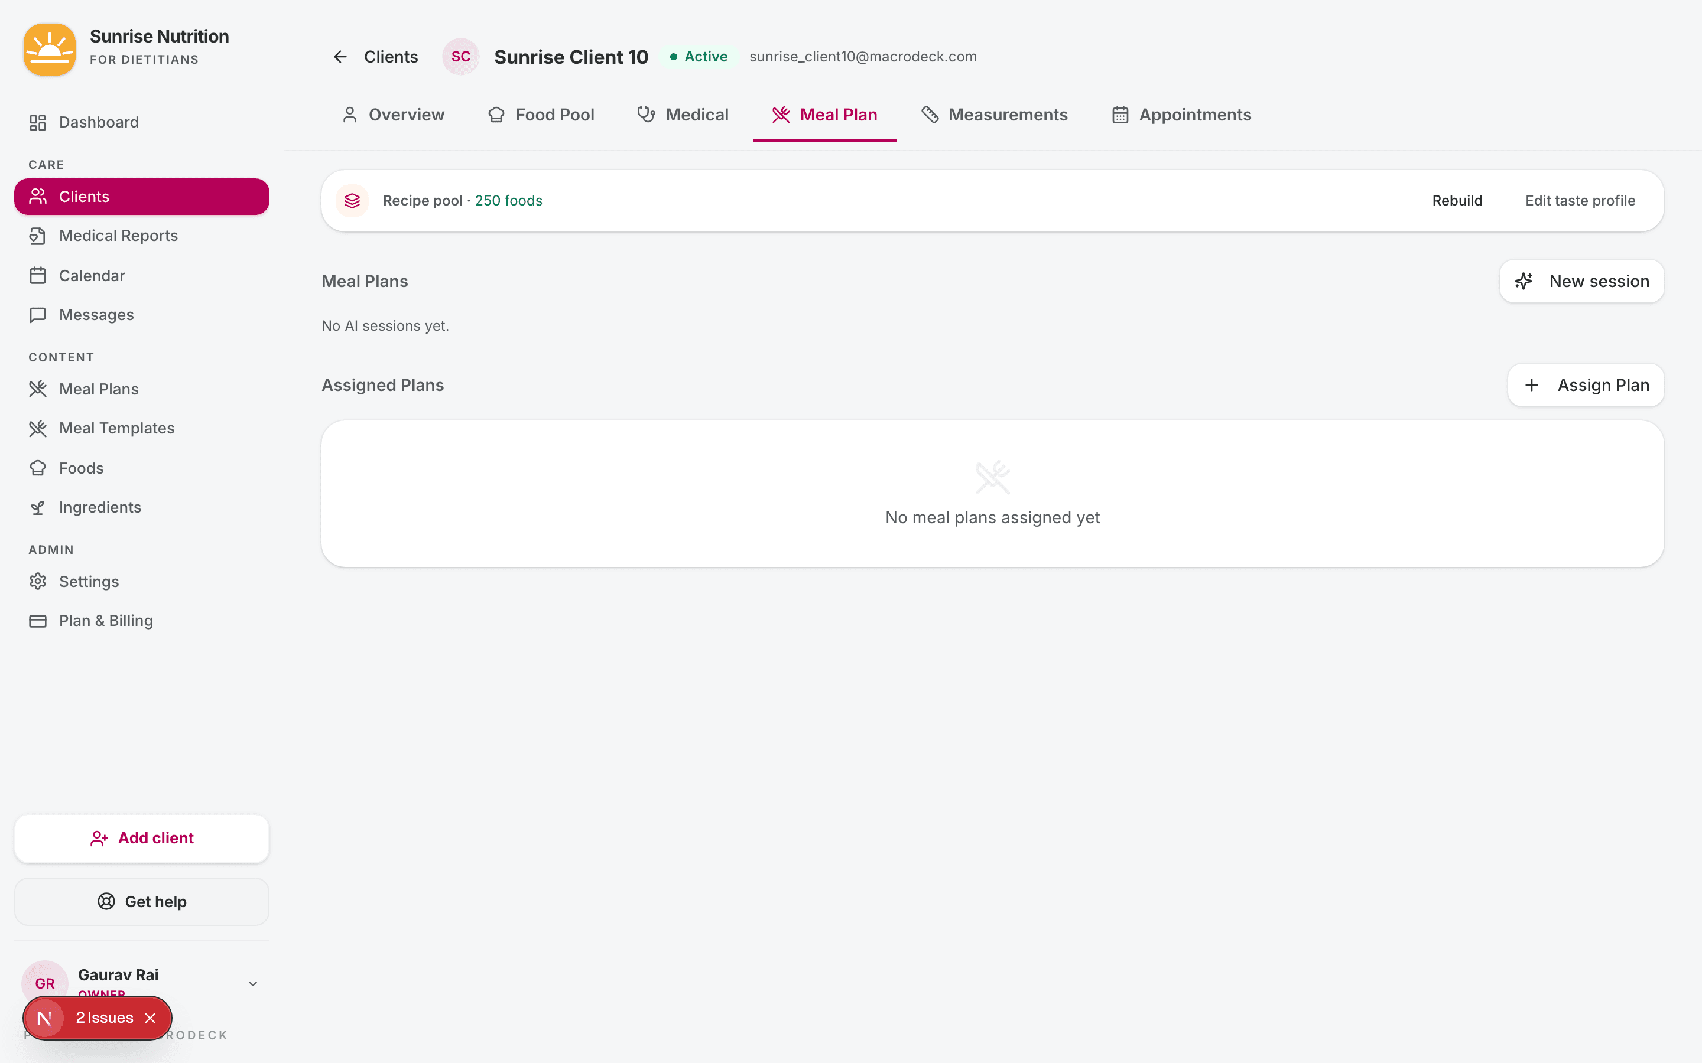Image resolution: width=1702 pixels, height=1063 pixels.
Task: Open the Dashboard panel
Action: [x=99, y=122]
